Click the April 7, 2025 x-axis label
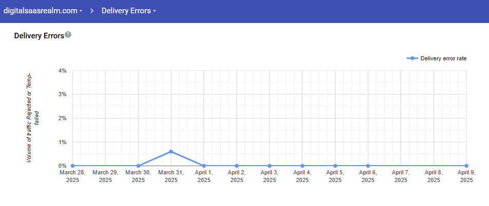This screenshot has width=489, height=206. coord(401,176)
